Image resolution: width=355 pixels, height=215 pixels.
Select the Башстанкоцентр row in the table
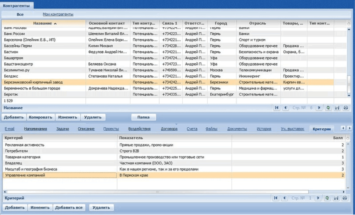tap(20, 64)
